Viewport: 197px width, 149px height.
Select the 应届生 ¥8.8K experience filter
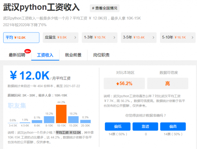[61, 38]
